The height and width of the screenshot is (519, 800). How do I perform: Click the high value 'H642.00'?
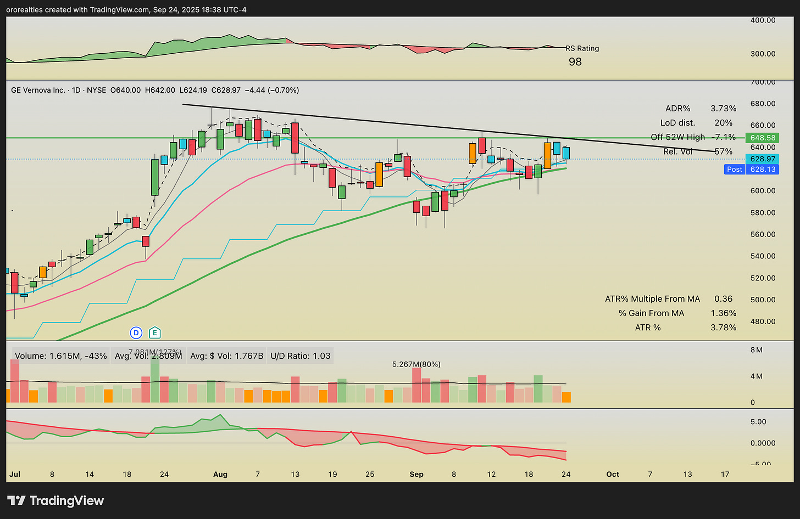tap(160, 90)
